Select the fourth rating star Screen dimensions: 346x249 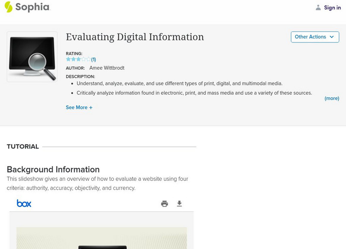click(x=83, y=59)
